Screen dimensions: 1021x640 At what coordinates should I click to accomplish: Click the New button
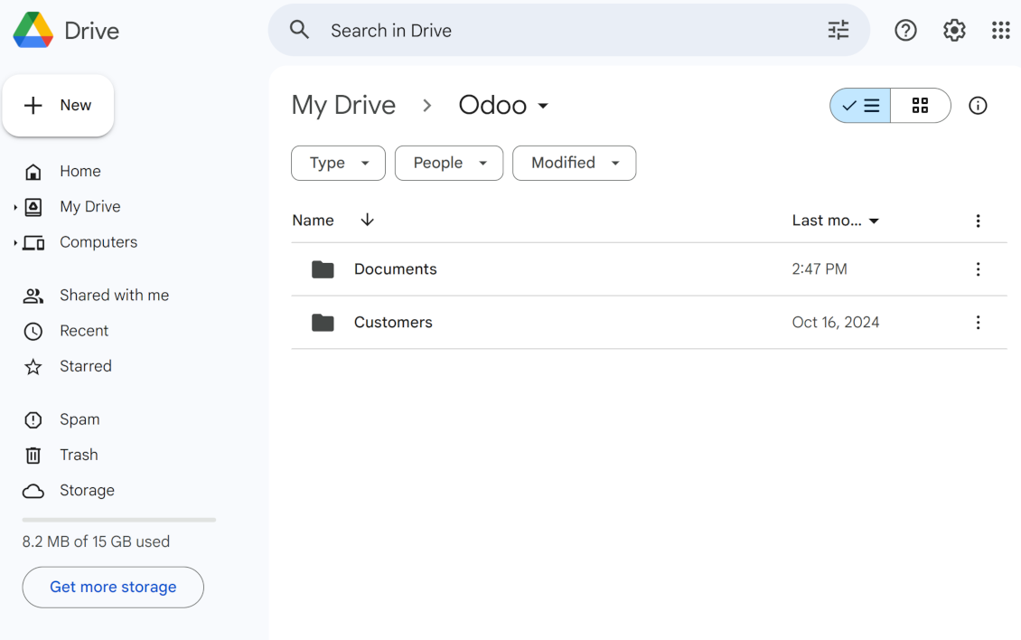[58, 106]
